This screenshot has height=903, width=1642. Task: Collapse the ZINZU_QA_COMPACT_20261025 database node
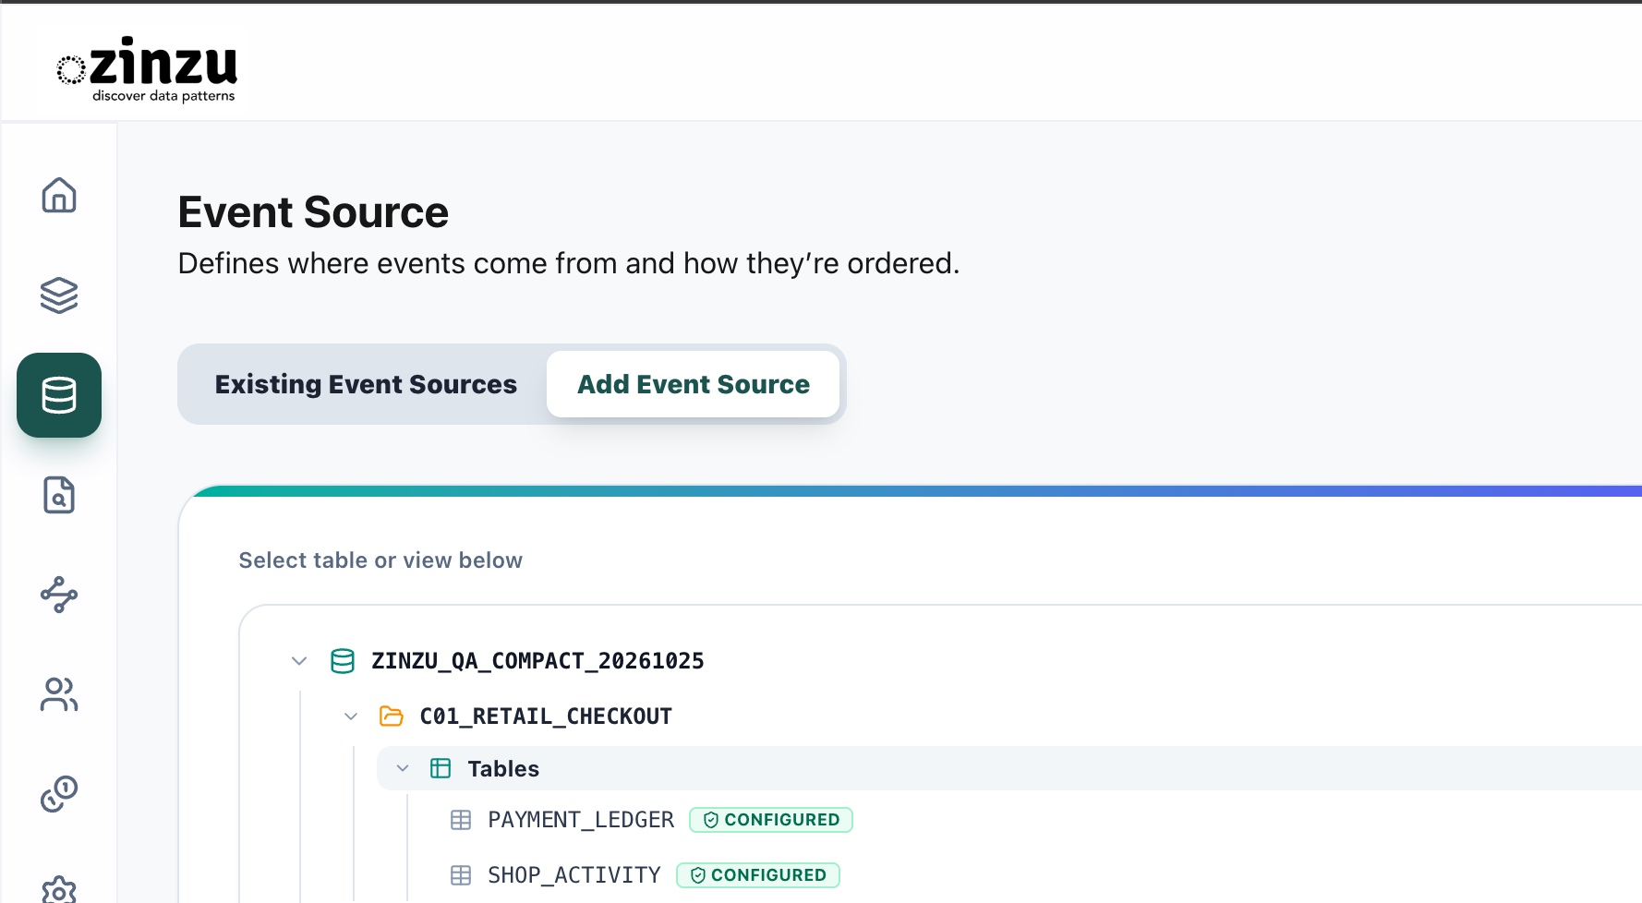[x=299, y=661]
